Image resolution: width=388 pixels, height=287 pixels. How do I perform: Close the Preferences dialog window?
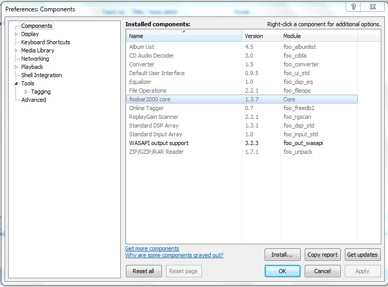click(373, 7)
